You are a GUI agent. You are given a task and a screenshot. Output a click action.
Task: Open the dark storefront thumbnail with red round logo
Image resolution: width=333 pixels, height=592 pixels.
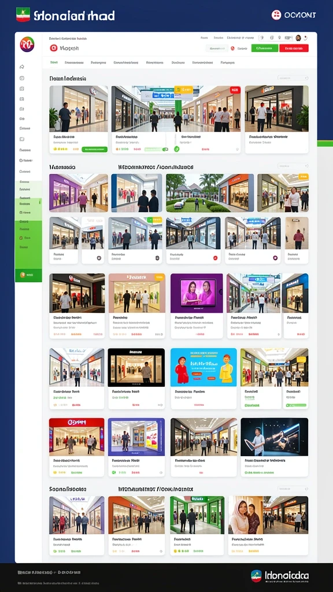click(x=77, y=293)
